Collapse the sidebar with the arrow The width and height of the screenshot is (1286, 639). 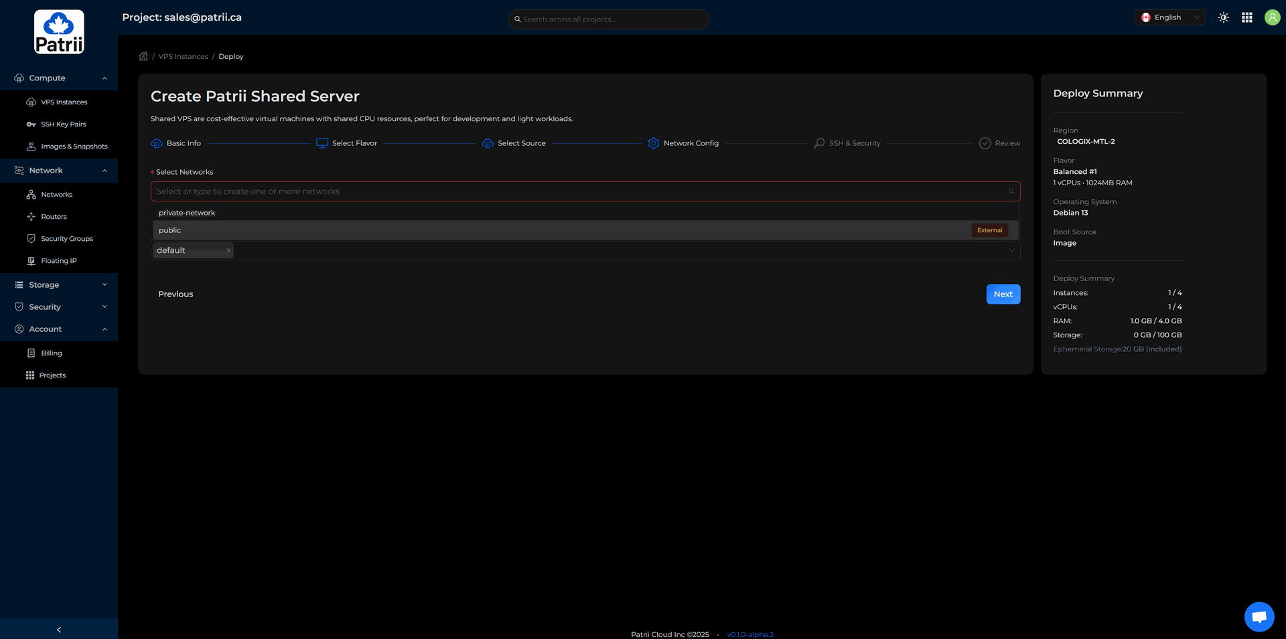pyautogui.click(x=59, y=630)
